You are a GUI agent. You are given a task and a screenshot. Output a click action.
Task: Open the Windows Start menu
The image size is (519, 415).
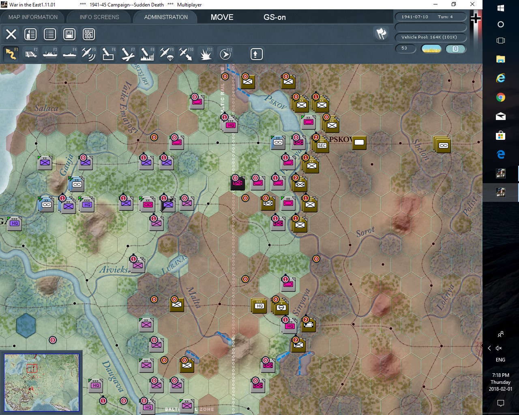pyautogui.click(x=501, y=8)
